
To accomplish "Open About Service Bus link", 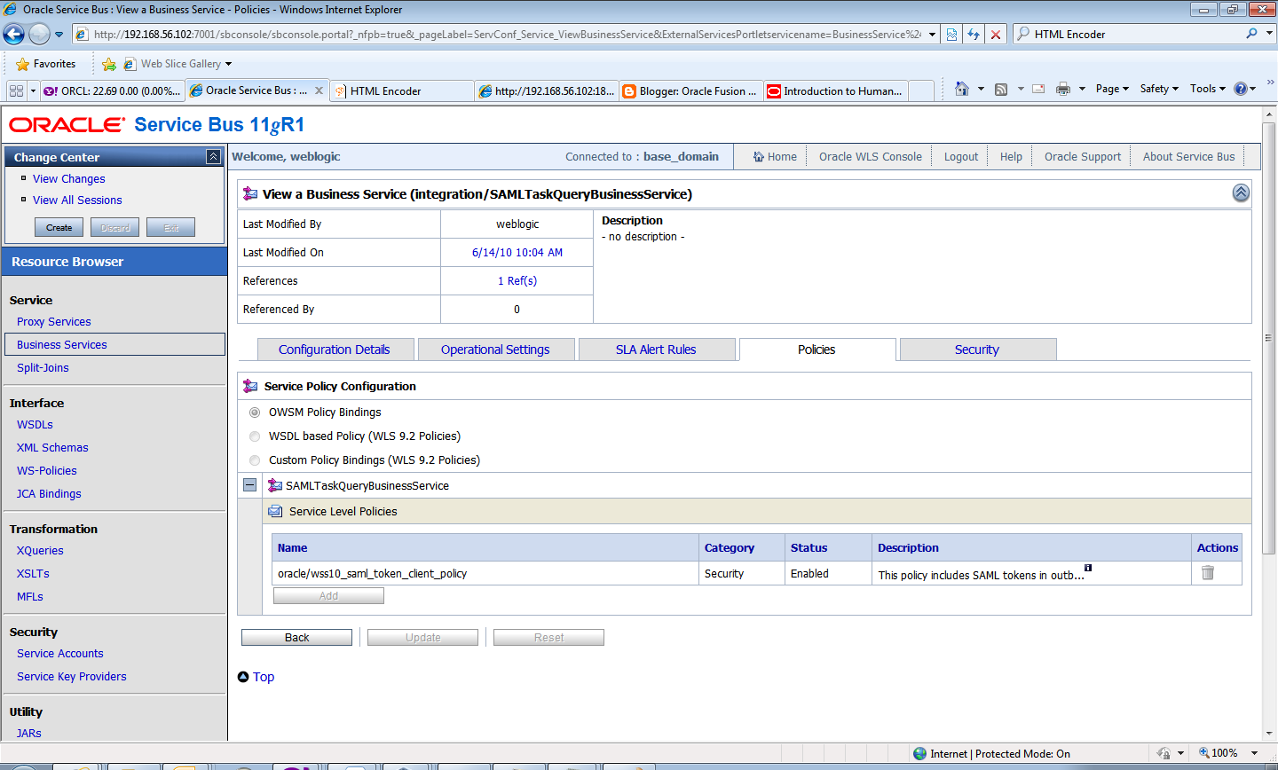I will 1188,156.
